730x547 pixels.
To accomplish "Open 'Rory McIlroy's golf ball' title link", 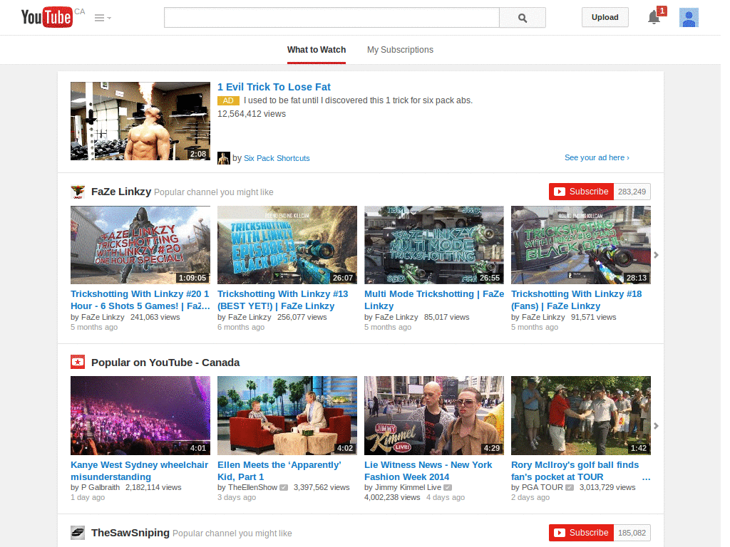I will tap(575, 471).
